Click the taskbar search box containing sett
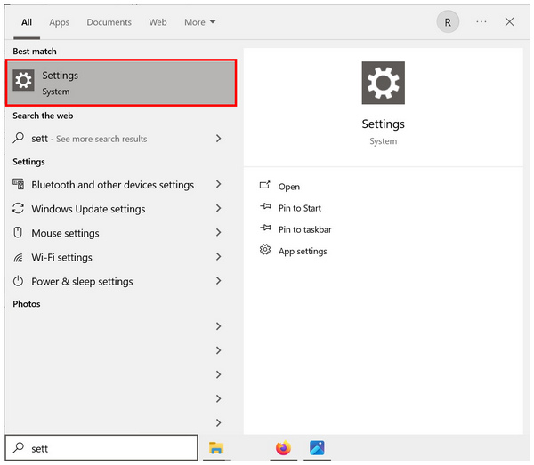 [x=101, y=447]
